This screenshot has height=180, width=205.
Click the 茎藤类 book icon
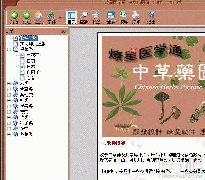pyautogui.click(x=16, y=134)
